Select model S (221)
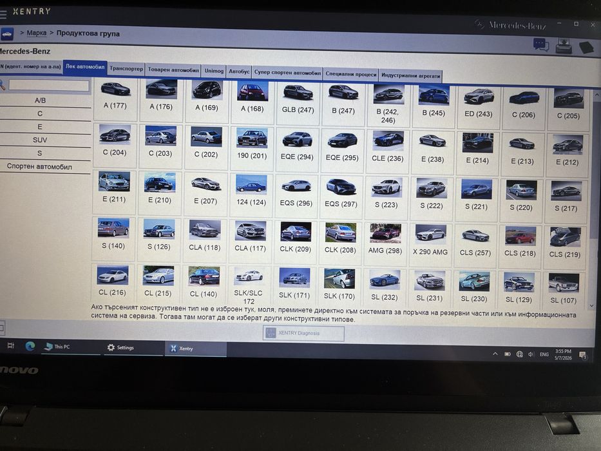The width and height of the screenshot is (601, 451). 477,200
